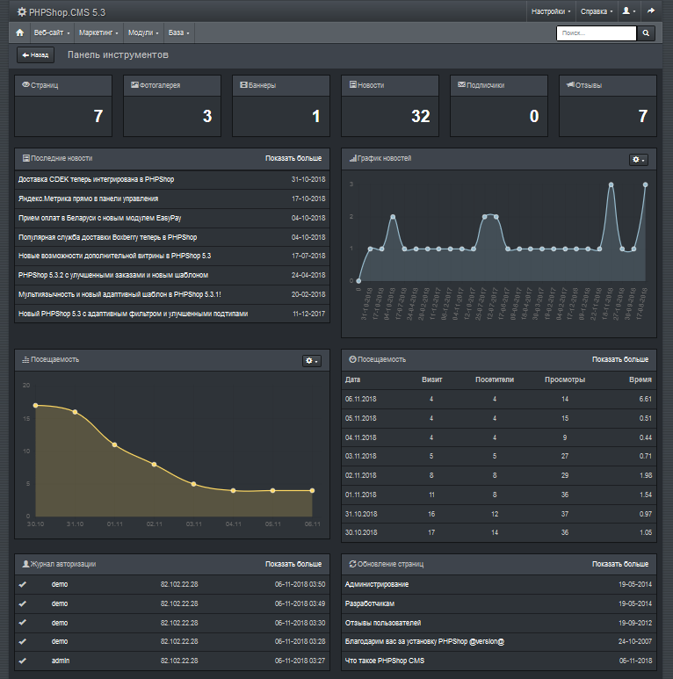Viewport: 673px width, 679px height.
Task: Open the Справка dropdown
Action: tap(597, 11)
